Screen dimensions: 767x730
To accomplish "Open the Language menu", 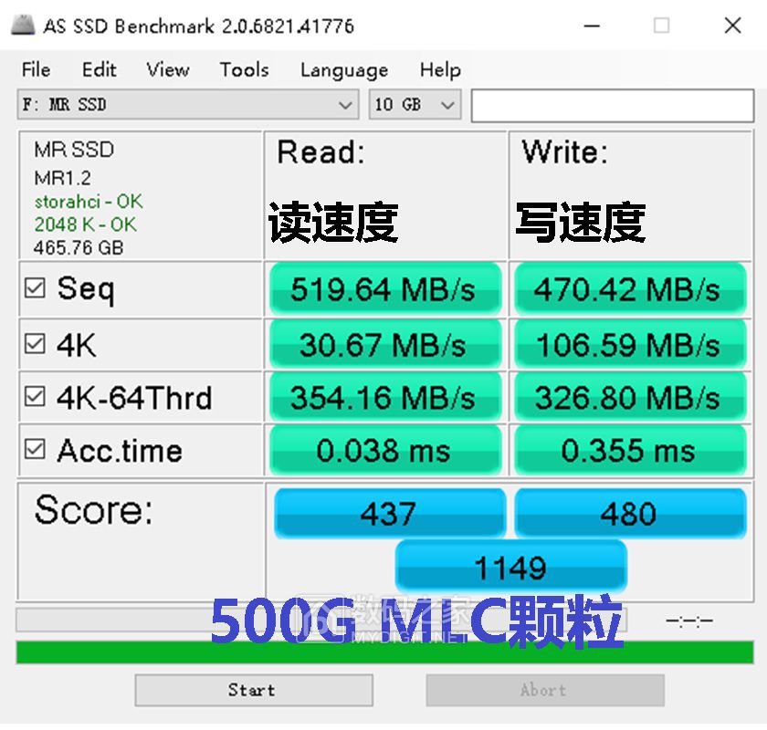I will (x=343, y=70).
